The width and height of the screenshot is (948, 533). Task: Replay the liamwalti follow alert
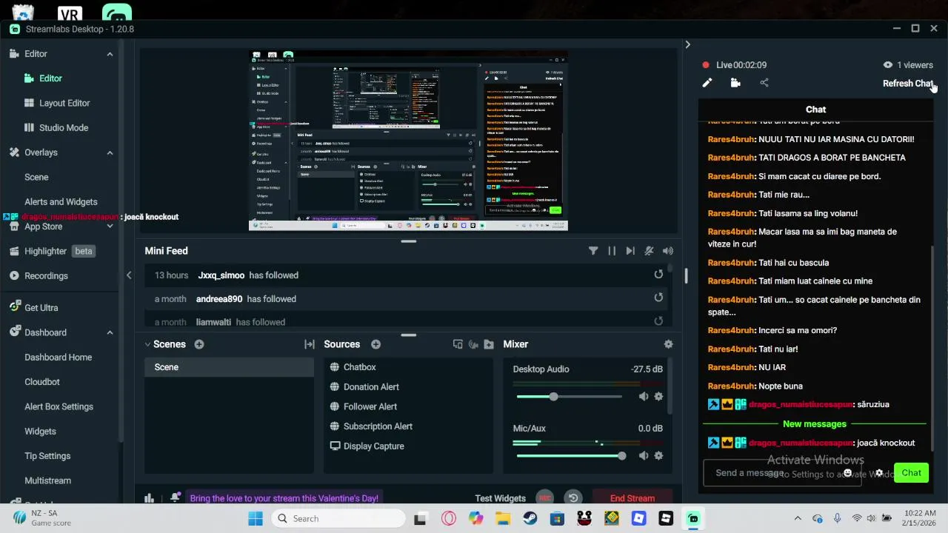click(658, 321)
